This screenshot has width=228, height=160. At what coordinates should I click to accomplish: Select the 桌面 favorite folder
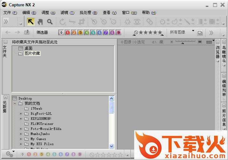coord(29,48)
